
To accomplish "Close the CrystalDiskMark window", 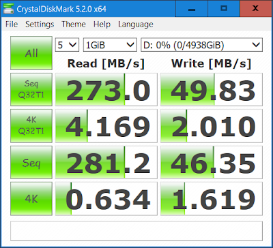I will click(255, 9).
